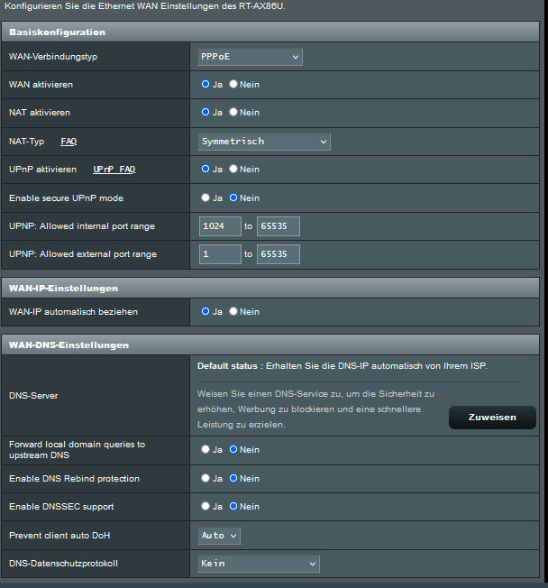This screenshot has width=548, height=588.
Task: Click the DNS-Server row label
Action: [x=33, y=396]
